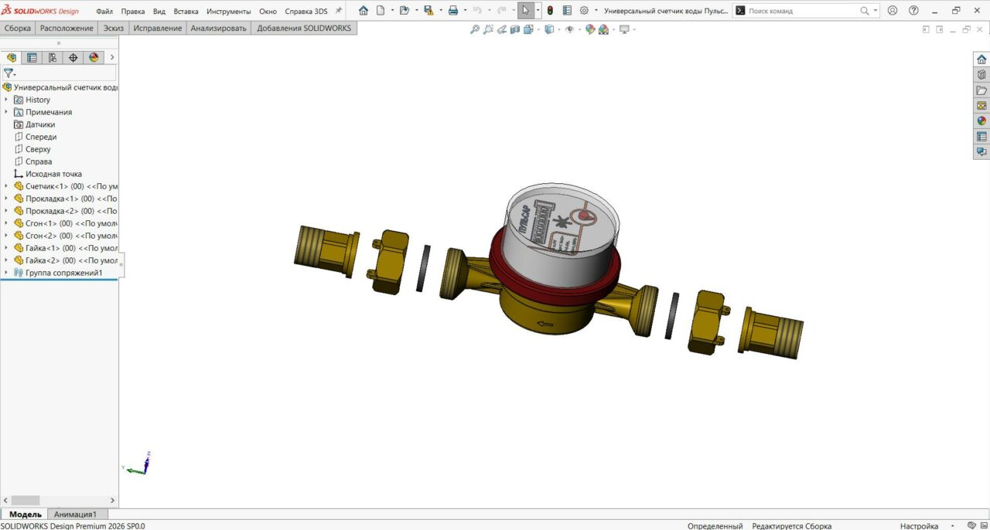The image size is (990, 530).
Task: Click the command search input field
Action: tap(801, 11)
